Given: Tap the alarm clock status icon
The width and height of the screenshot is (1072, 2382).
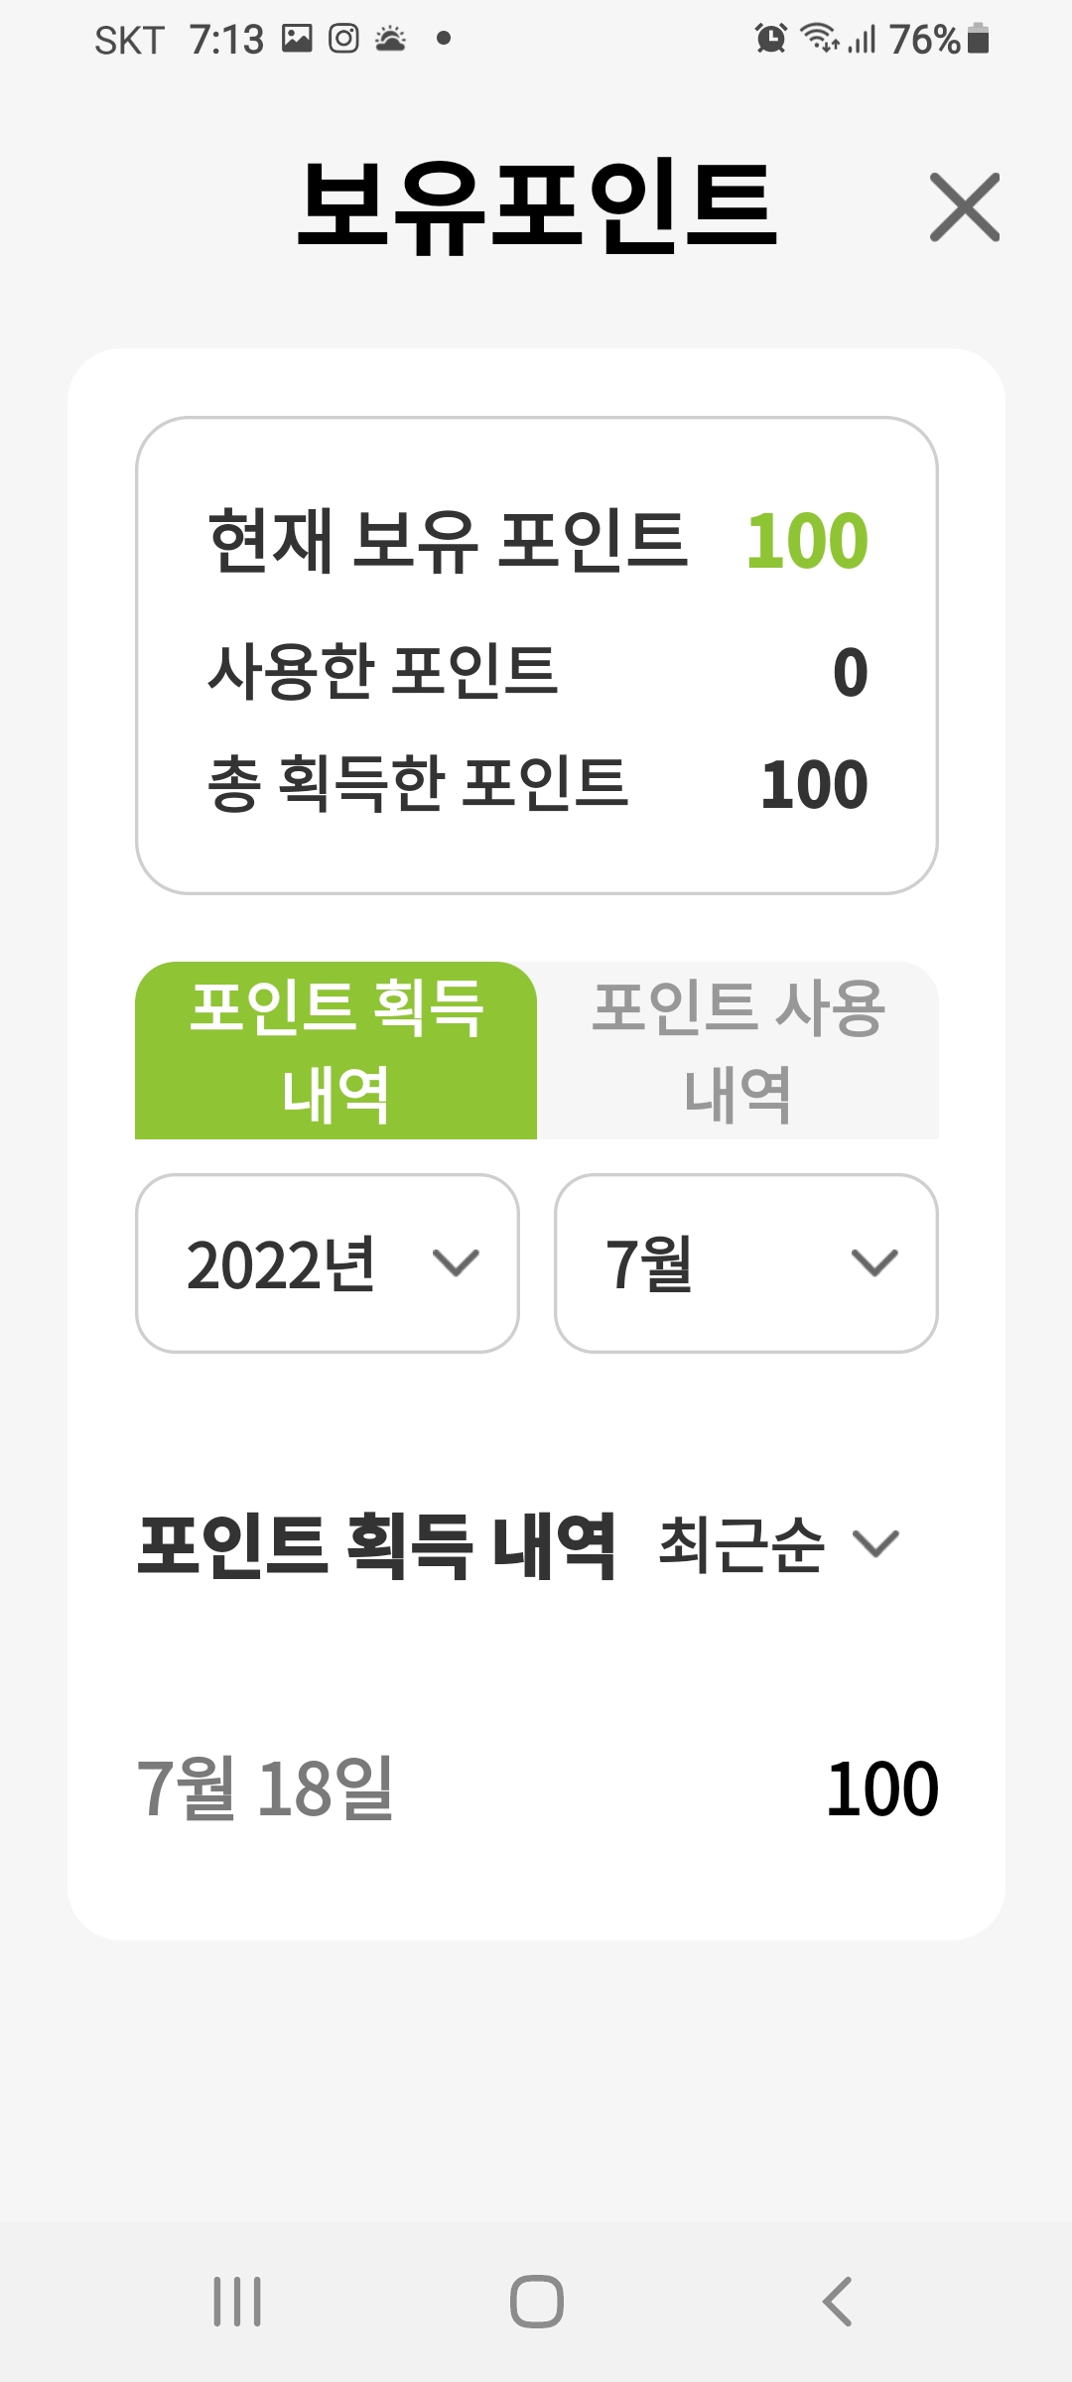Looking at the screenshot, I should (x=770, y=39).
